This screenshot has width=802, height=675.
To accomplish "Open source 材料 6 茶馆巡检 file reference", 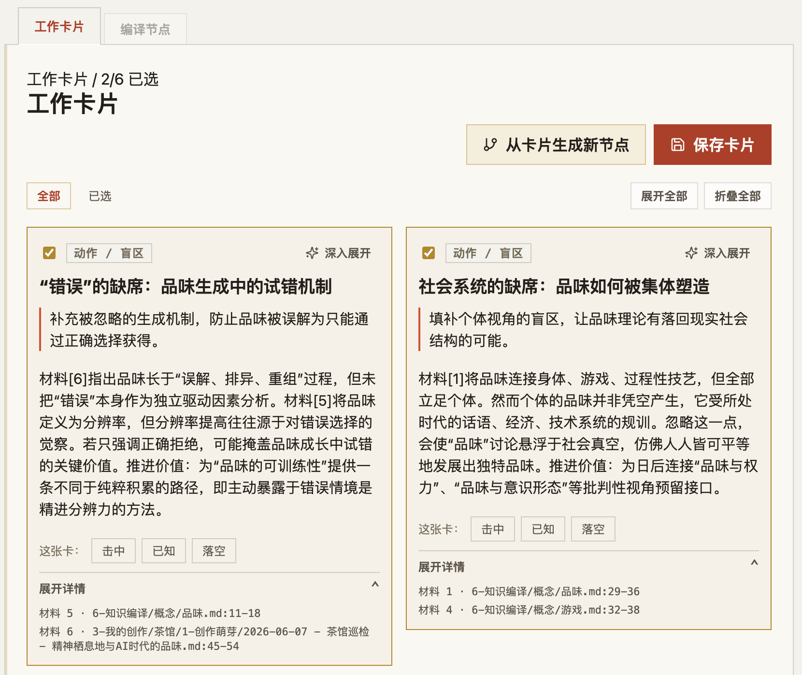I will (204, 639).
